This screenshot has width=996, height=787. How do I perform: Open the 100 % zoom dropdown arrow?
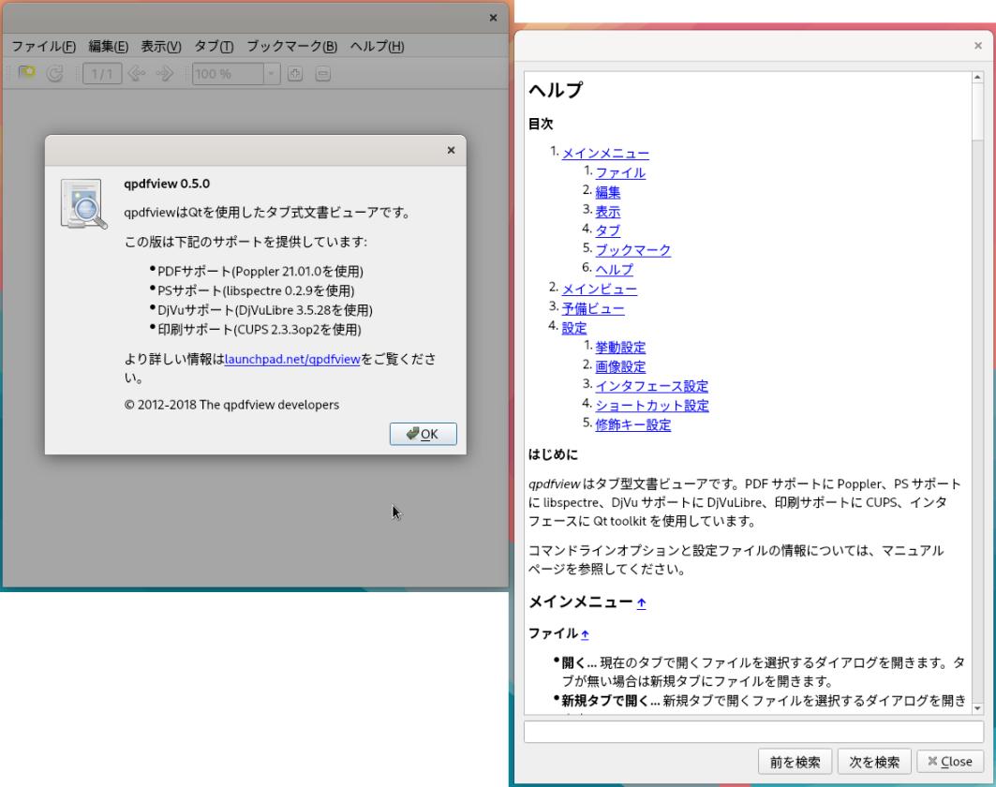coord(271,74)
